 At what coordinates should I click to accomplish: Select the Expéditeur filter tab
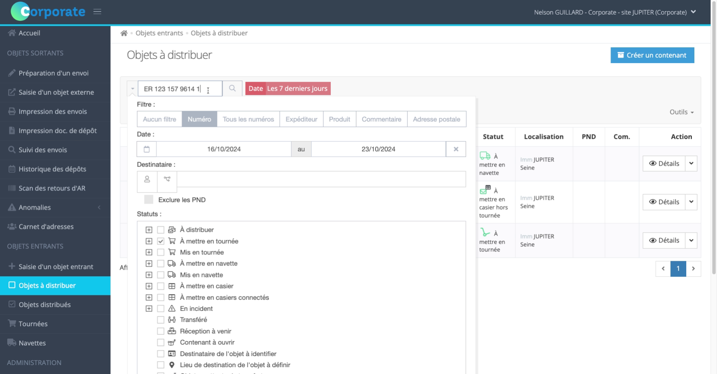(x=301, y=119)
